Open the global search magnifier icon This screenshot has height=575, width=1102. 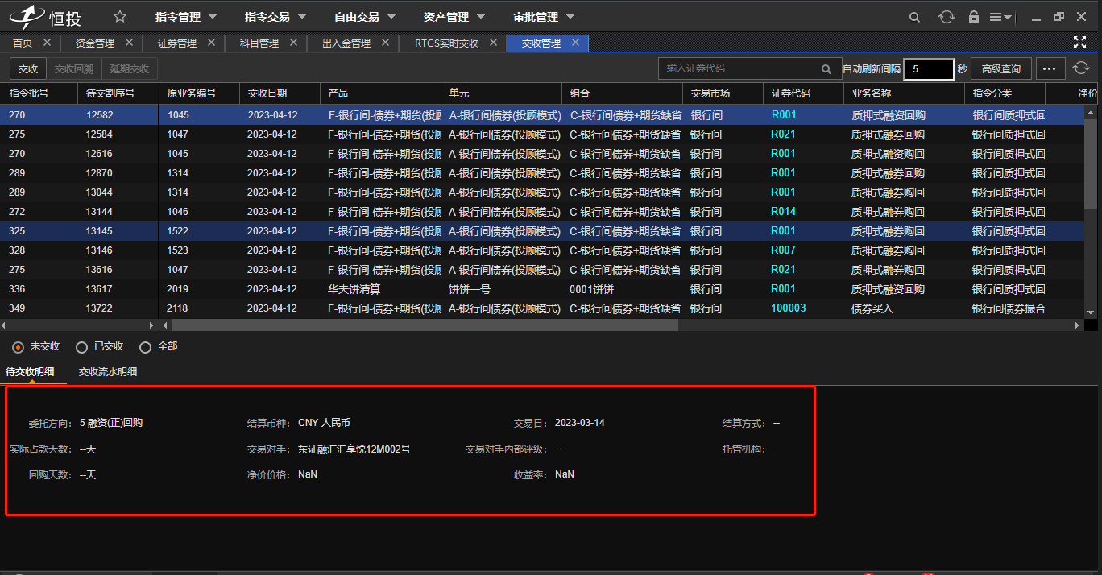(x=914, y=17)
